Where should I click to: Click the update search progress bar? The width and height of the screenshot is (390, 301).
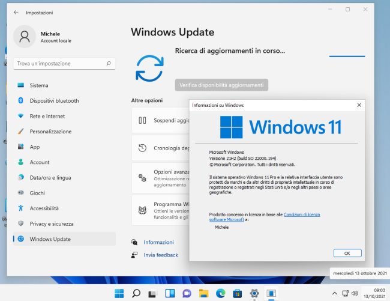coord(347,56)
